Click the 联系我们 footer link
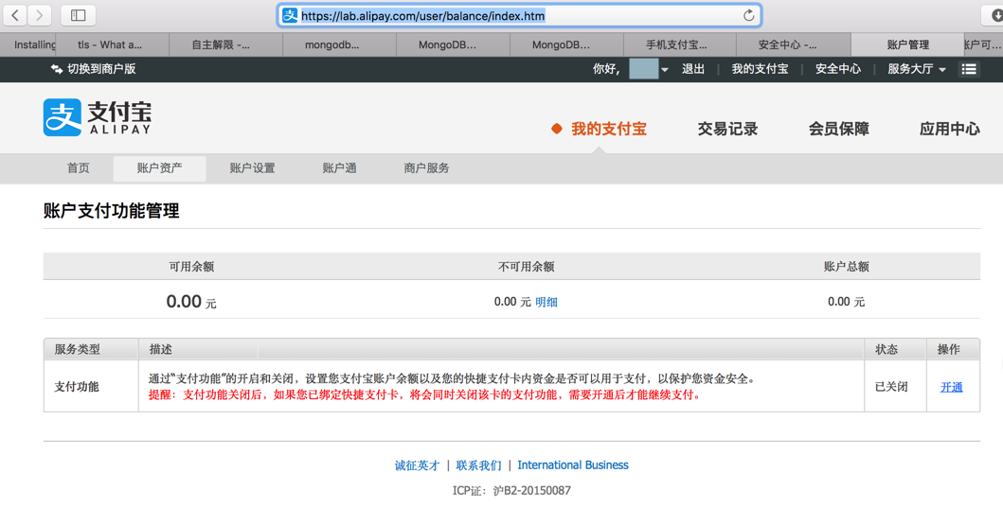The image size is (1003, 508). 478,465
